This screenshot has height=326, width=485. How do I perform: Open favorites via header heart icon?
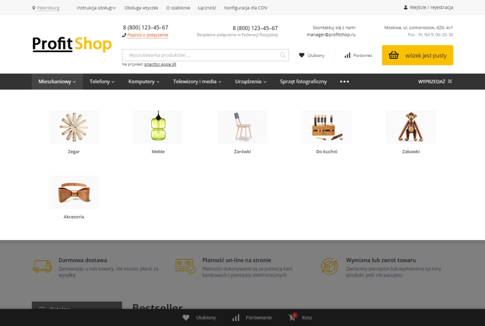pyautogui.click(x=302, y=55)
